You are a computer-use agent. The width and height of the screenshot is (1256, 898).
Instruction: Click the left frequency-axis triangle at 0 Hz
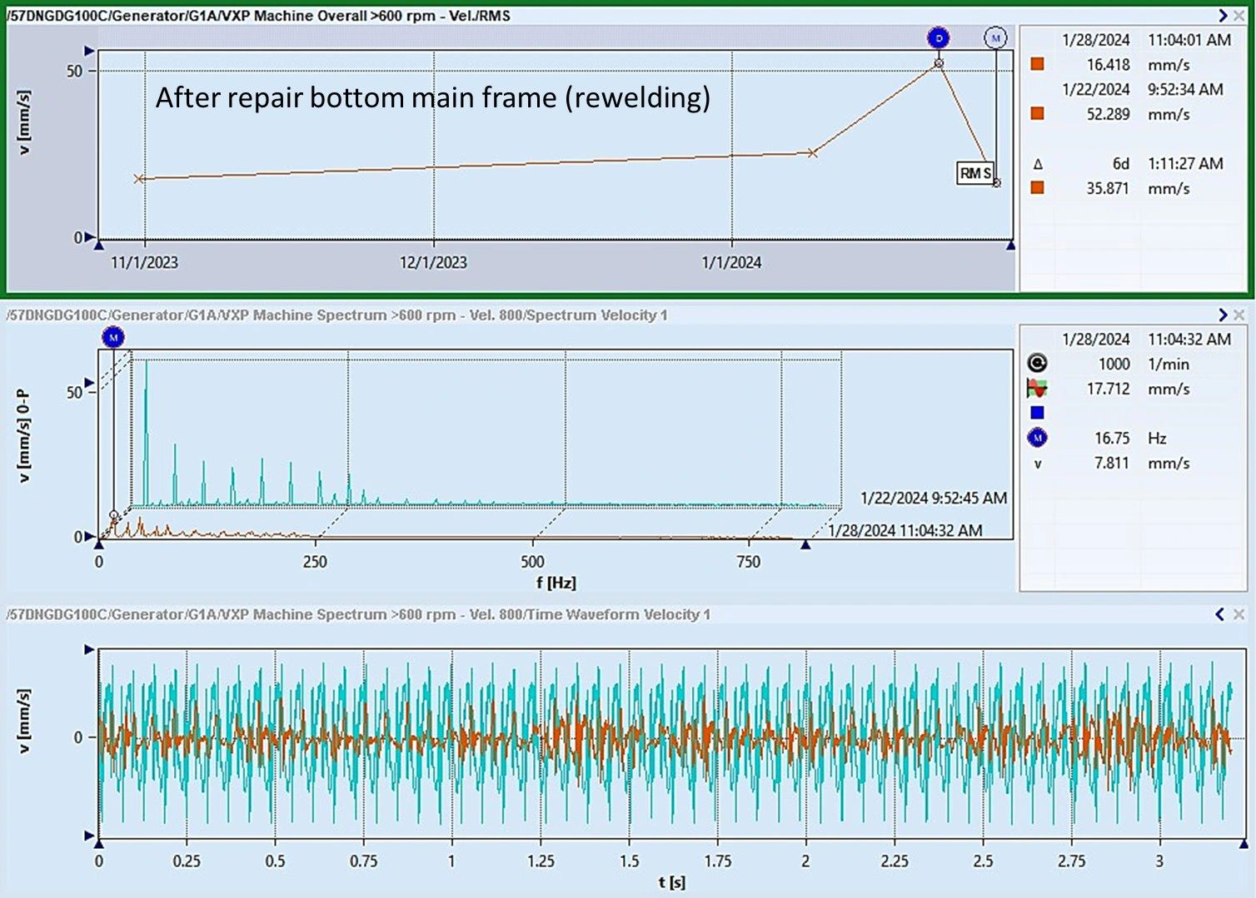coord(99,544)
